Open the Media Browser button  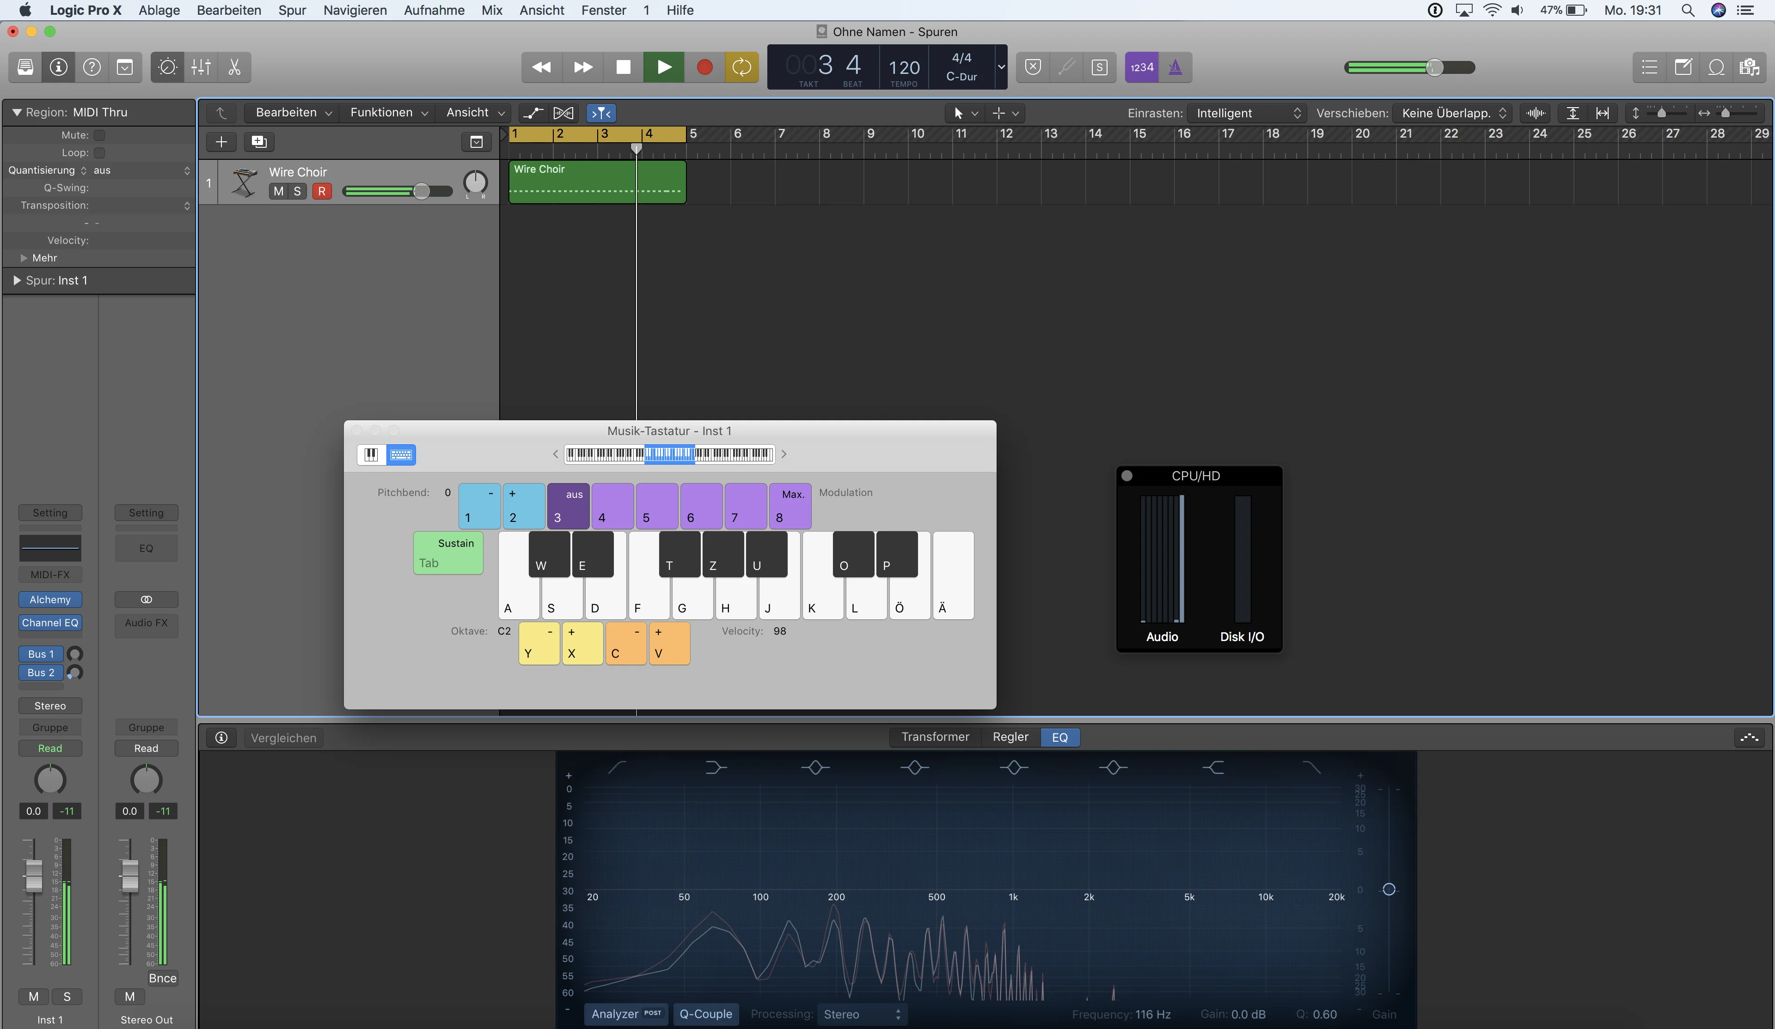pyautogui.click(x=1750, y=67)
